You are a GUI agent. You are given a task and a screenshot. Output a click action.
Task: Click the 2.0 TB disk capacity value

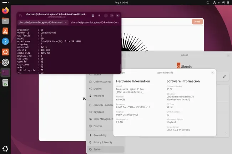pyautogui.click(x=120, y=122)
